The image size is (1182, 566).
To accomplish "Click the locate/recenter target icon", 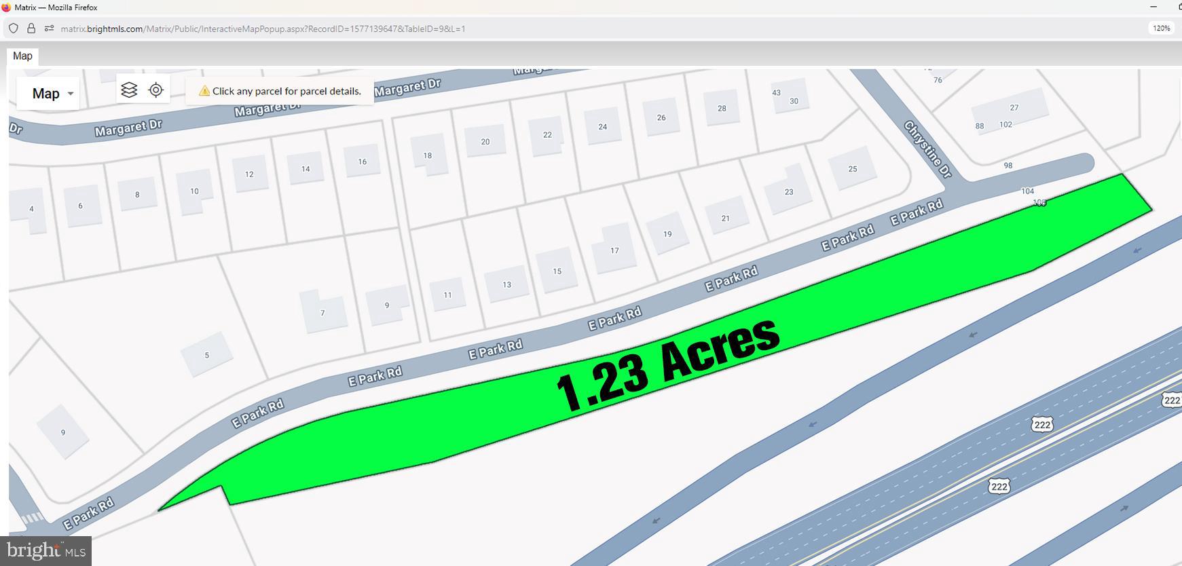I will (x=156, y=90).
